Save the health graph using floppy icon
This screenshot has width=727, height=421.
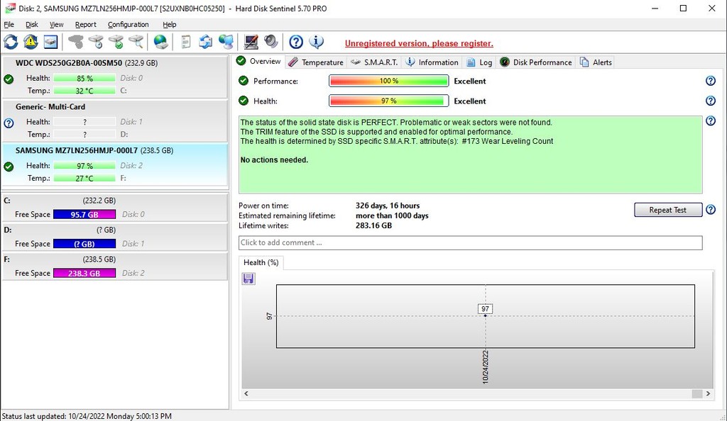point(248,278)
